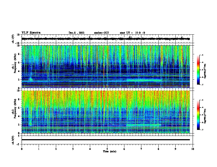This screenshot has height=167, width=217.
Task: Click time axis tick label "4"
Action: (x=90, y=149)
